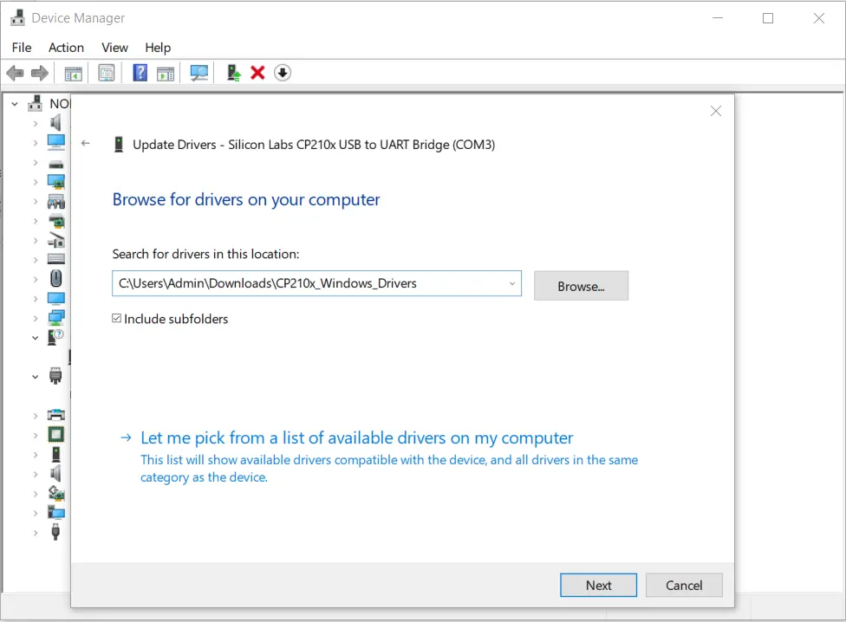The width and height of the screenshot is (846, 622).
Task: Collapse the Ports tree node
Action: click(x=36, y=377)
